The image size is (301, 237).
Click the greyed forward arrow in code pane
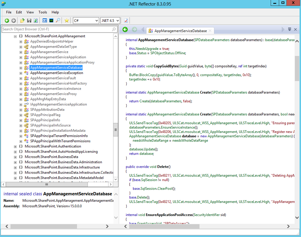click(134, 30)
